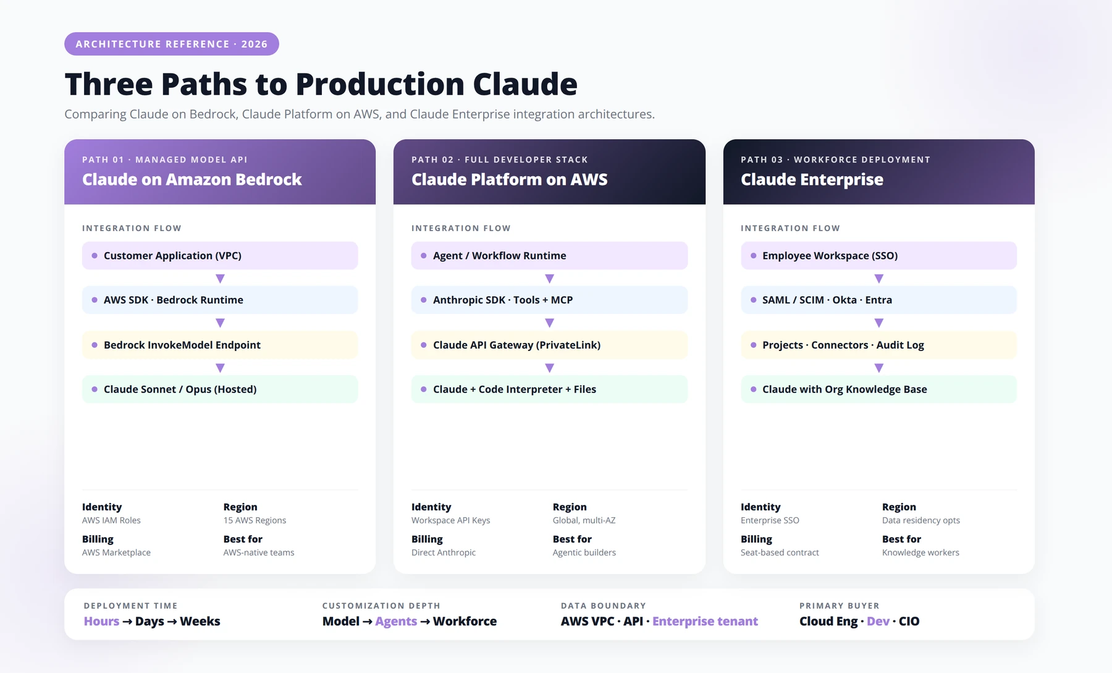Pick the SAML / SCIM · Okta · Entra step
The width and height of the screenshot is (1112, 673).
click(x=878, y=300)
